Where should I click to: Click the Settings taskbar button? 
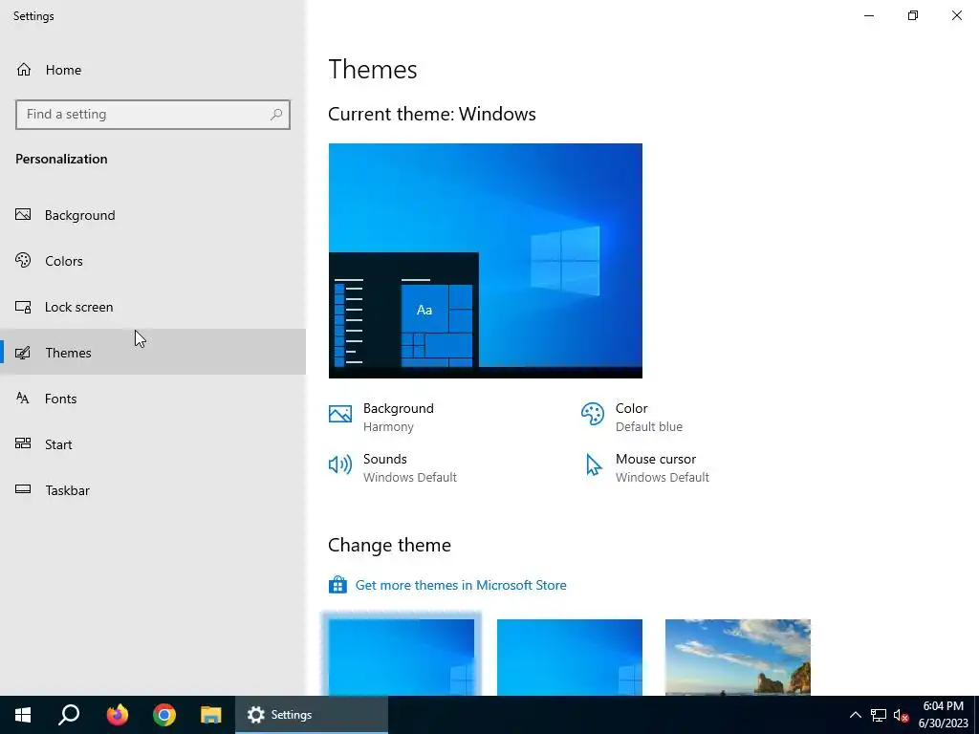(x=312, y=715)
